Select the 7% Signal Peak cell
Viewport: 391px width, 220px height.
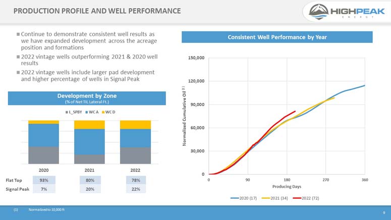pyautogui.click(x=44, y=189)
